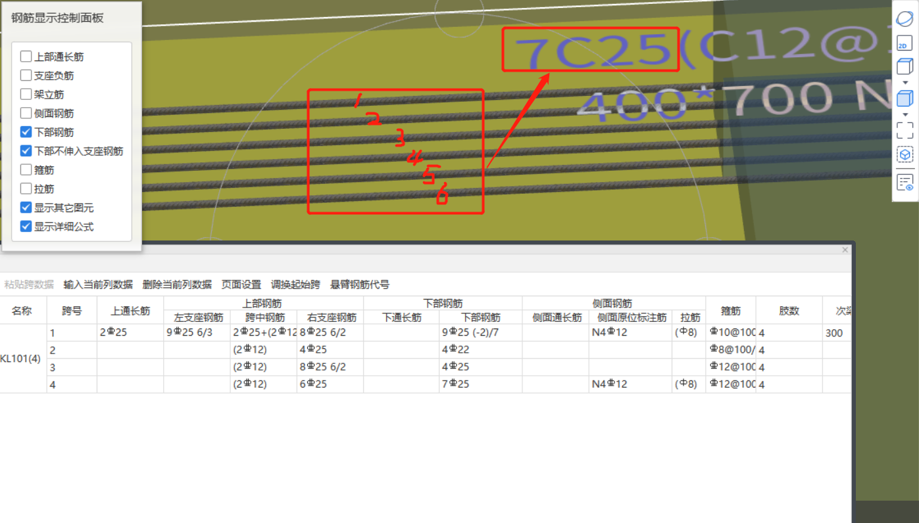
Task: Close the beam table panel with X
Action: [x=845, y=250]
